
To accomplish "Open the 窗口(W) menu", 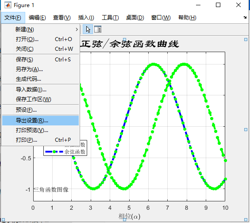I will [x=161, y=18].
